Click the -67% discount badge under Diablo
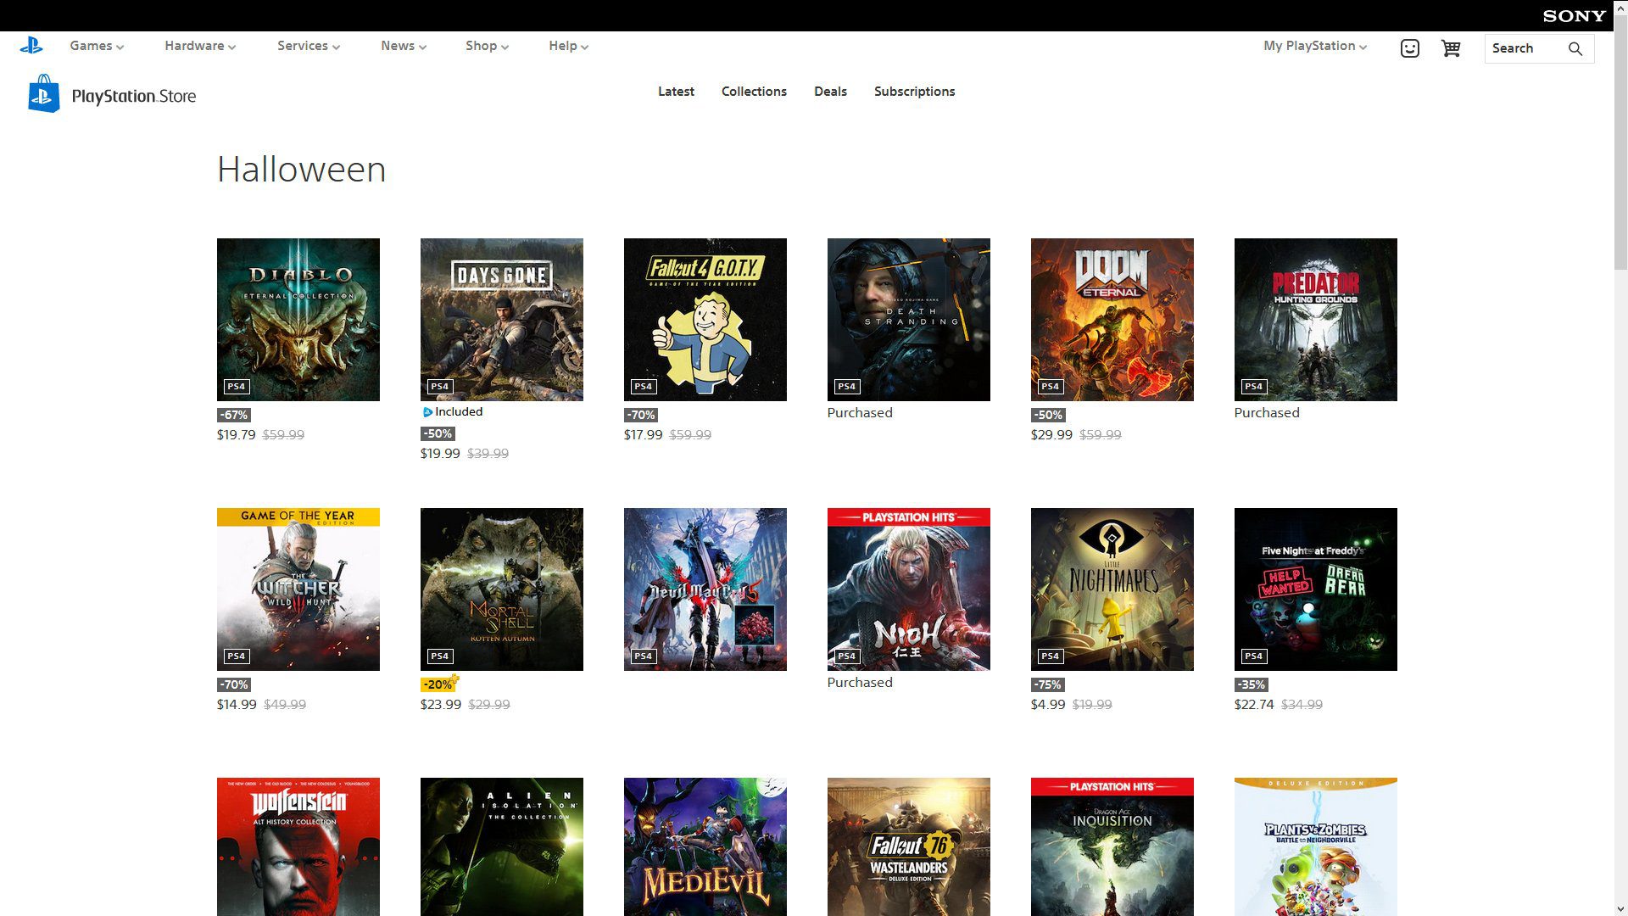Screen dimensions: 1628x916 pyautogui.click(x=234, y=415)
